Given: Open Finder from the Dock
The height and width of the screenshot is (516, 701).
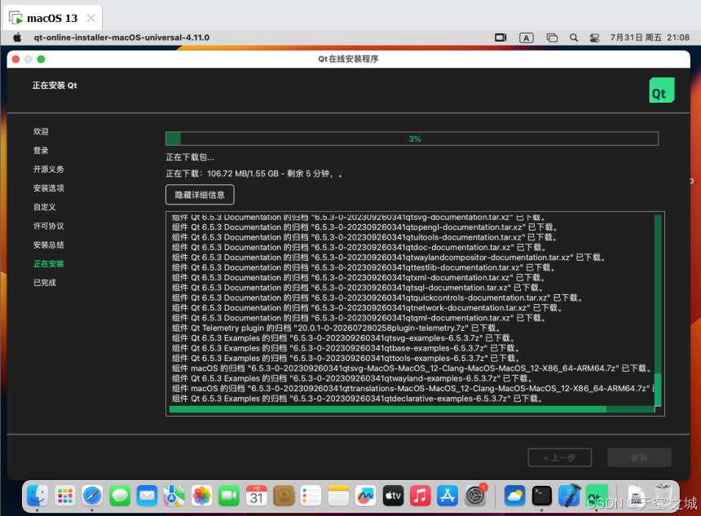Looking at the screenshot, I should 37,496.
